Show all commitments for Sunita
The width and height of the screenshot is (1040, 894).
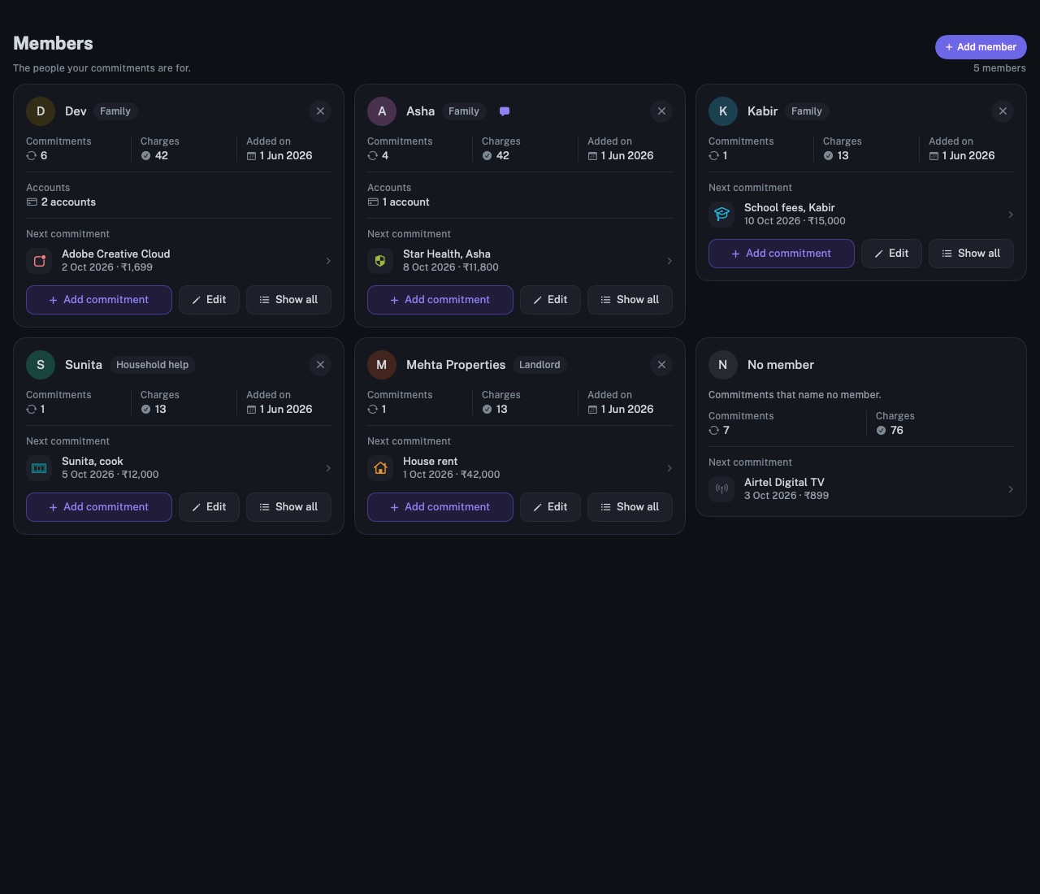coord(288,507)
